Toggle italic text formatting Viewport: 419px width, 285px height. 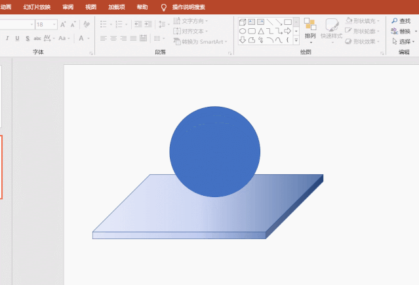click(7, 39)
